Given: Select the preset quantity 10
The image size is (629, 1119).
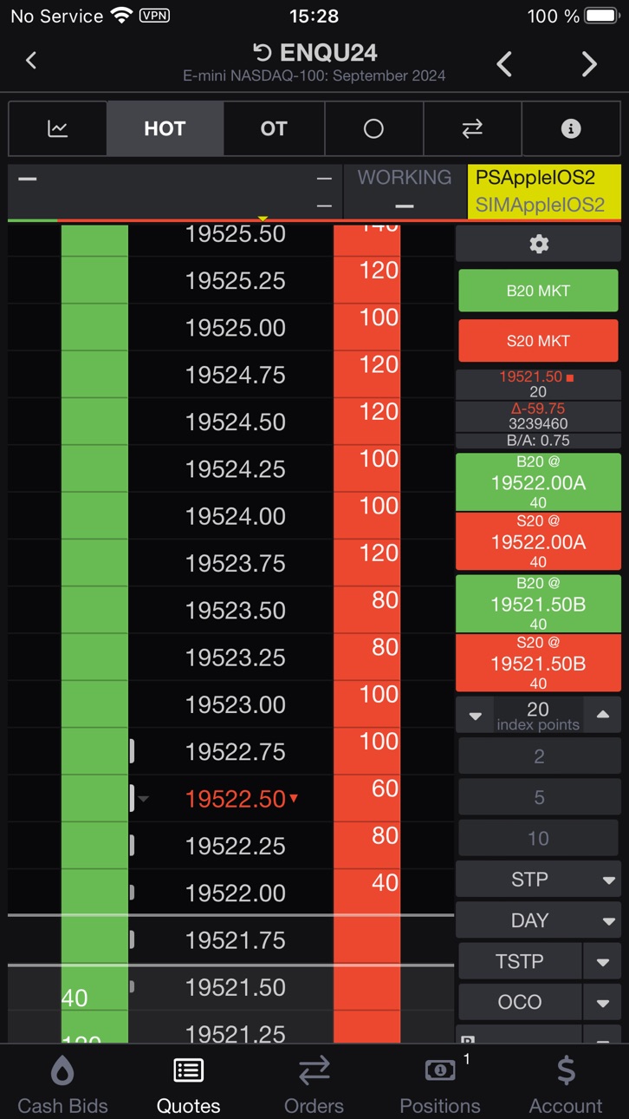Looking at the screenshot, I should pyautogui.click(x=538, y=838).
